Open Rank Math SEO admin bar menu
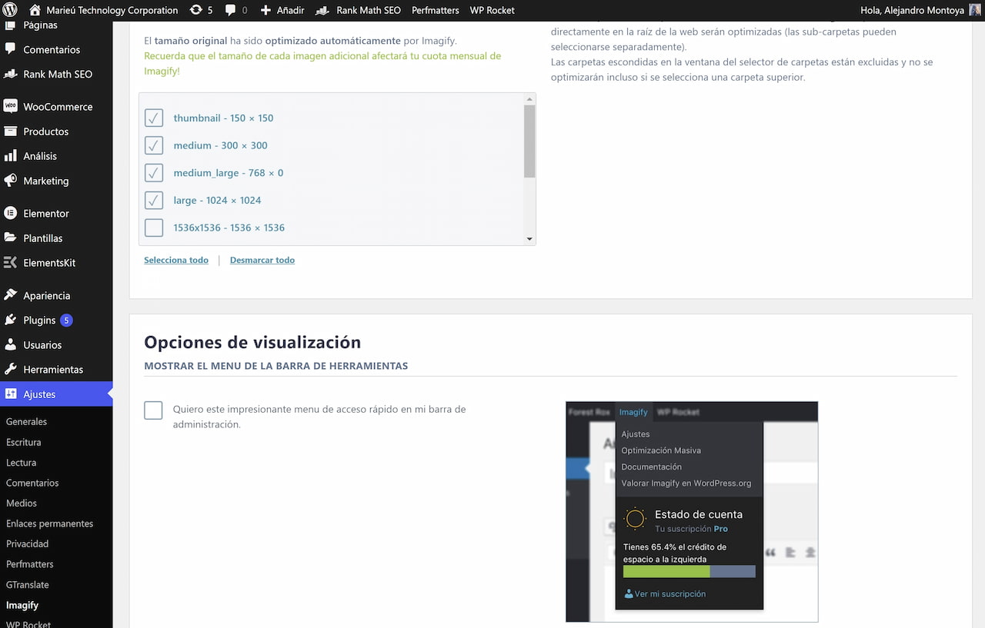This screenshot has height=628, width=985. (358, 10)
